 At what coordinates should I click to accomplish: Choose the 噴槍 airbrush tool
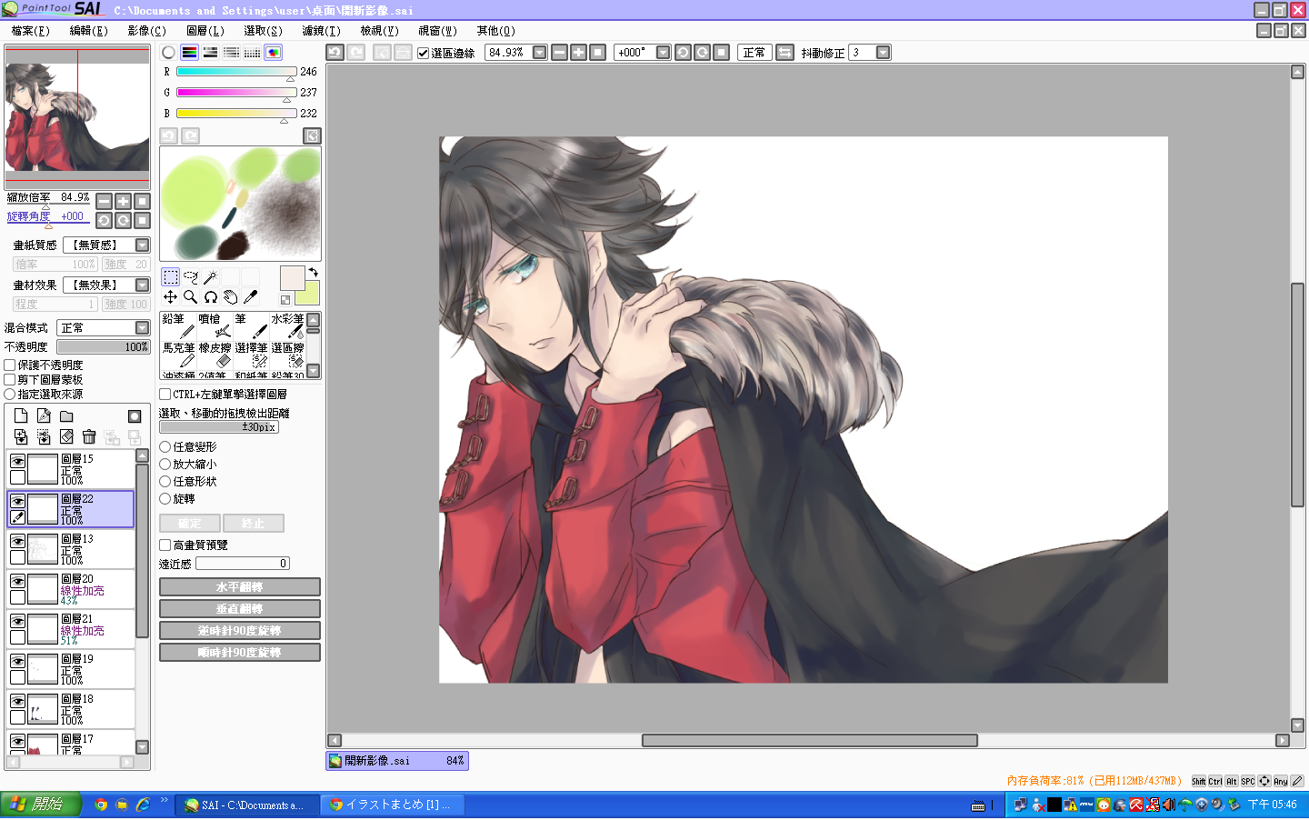coord(215,326)
